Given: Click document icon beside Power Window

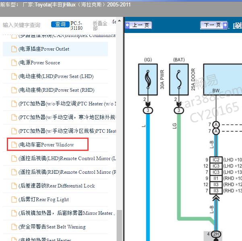Looking at the screenshot, I should [x=14, y=144].
